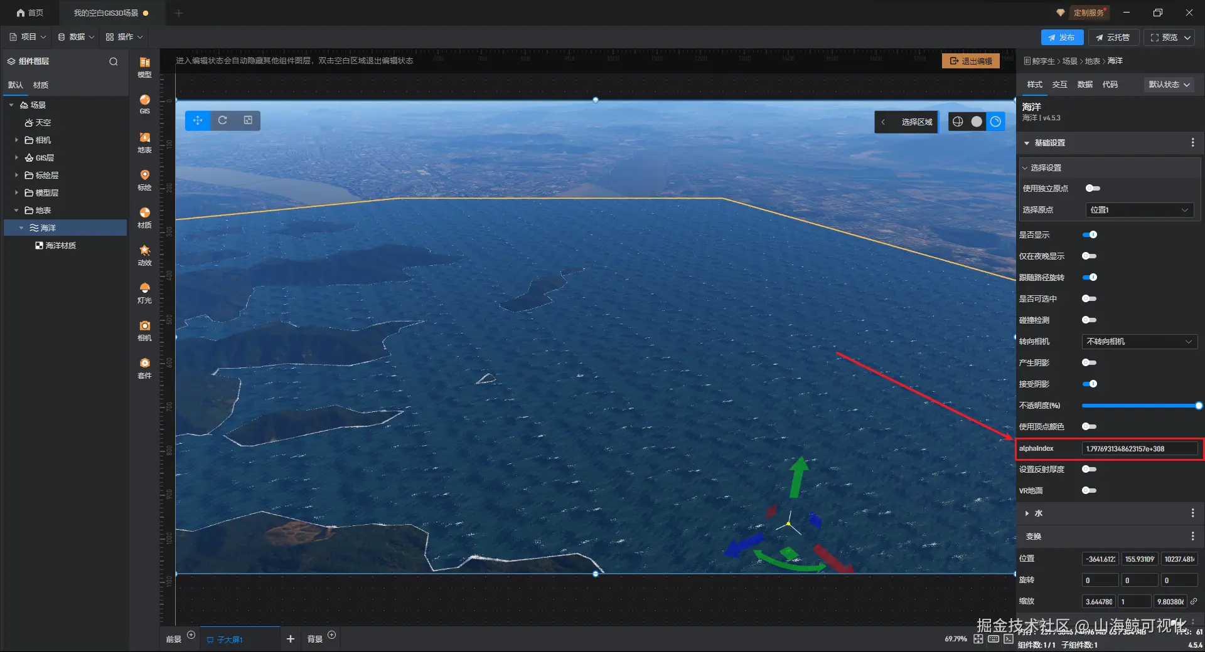Expand the GIS层 tree node
The image size is (1205, 652).
click(x=16, y=157)
